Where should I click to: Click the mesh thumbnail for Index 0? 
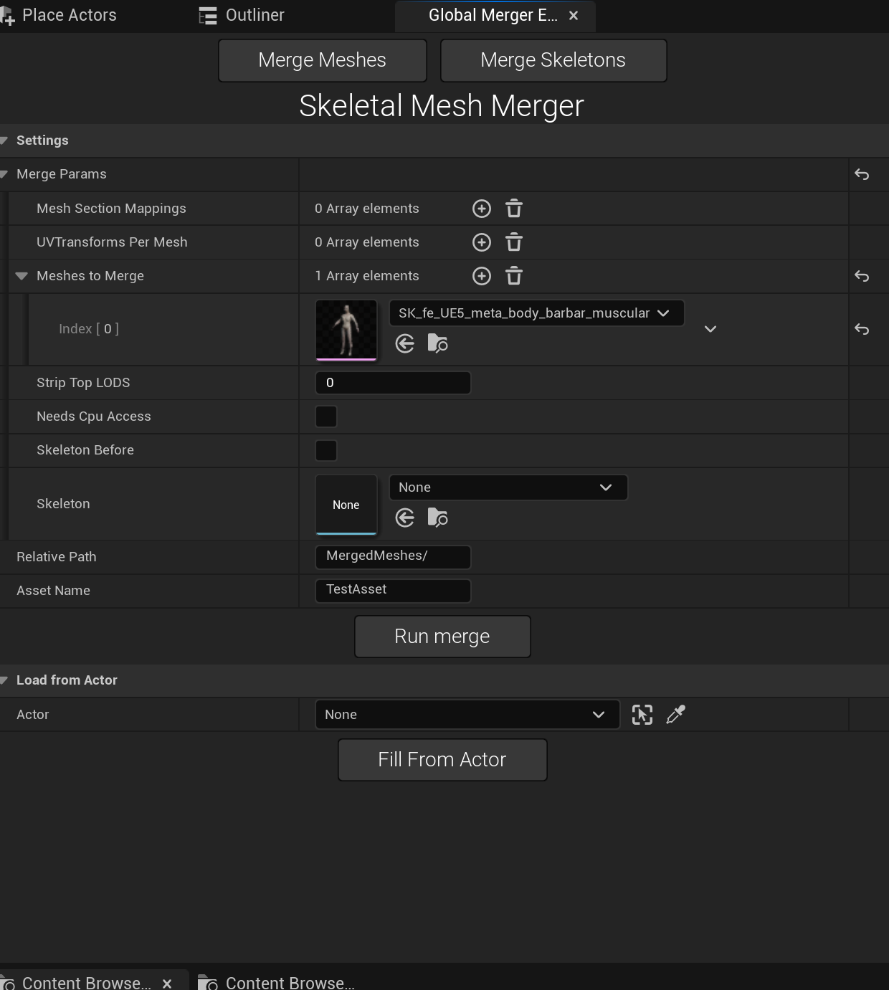pos(346,329)
